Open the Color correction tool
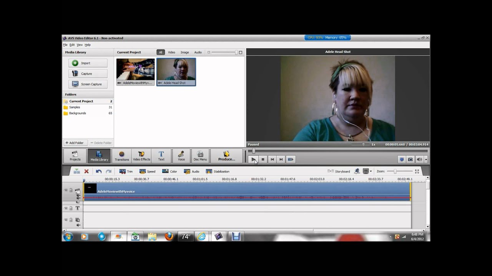The width and height of the screenshot is (492, 276). (170, 171)
